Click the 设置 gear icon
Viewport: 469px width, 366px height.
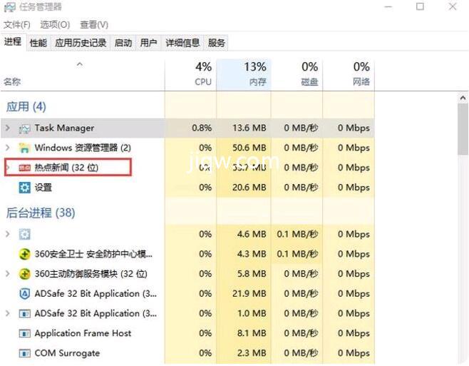click(24, 188)
